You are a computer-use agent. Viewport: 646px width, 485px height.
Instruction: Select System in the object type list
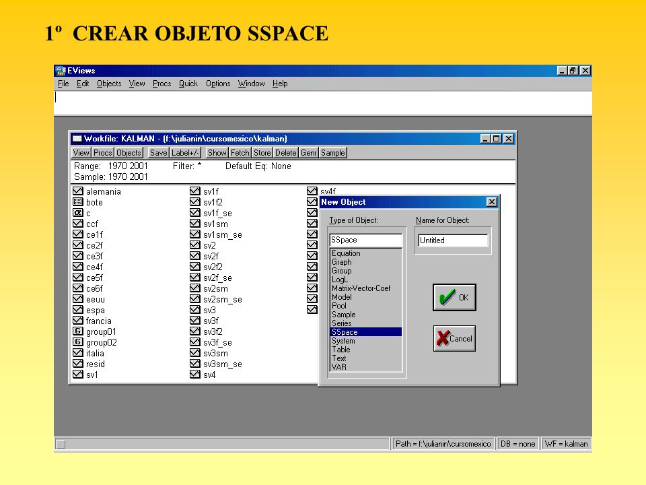click(x=366, y=341)
